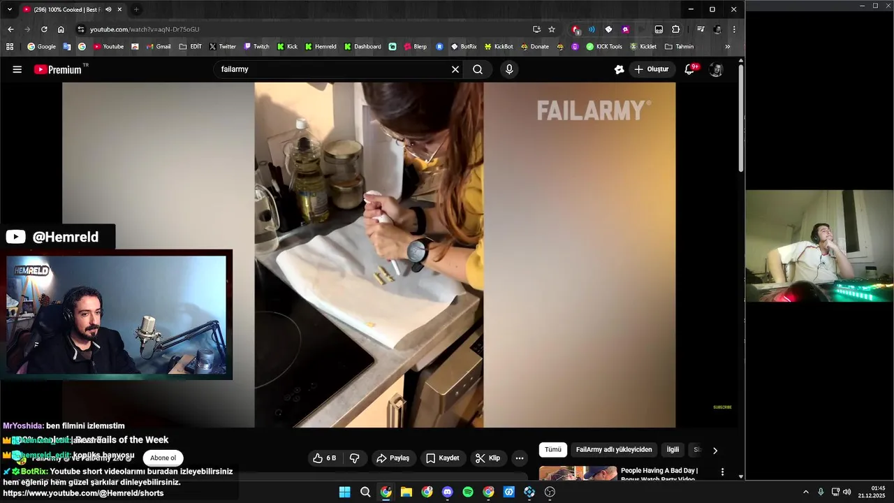Image resolution: width=894 pixels, height=503 pixels.
Task: Select the Tümü filter chip
Action: click(553, 450)
